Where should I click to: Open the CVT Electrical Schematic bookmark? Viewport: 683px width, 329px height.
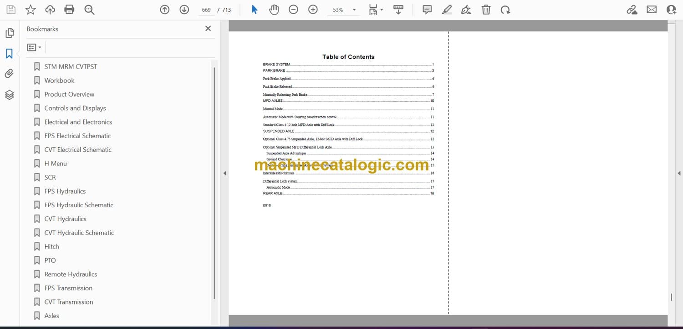click(x=78, y=150)
